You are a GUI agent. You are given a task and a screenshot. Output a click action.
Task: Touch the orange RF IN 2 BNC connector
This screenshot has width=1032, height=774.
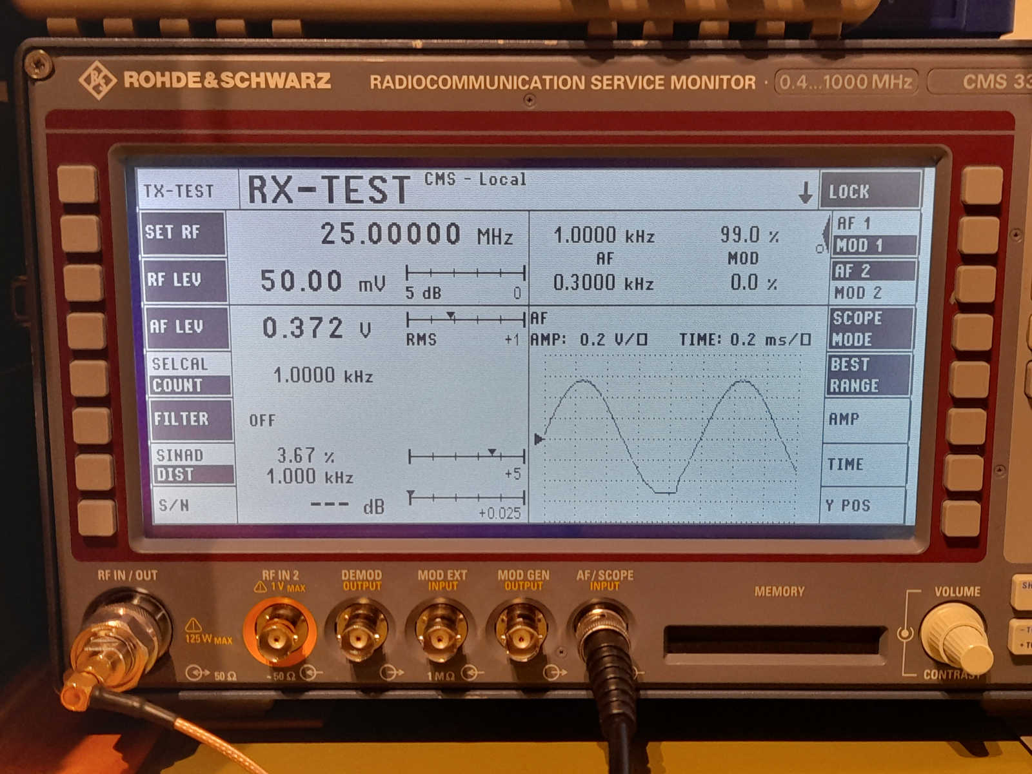click(279, 632)
